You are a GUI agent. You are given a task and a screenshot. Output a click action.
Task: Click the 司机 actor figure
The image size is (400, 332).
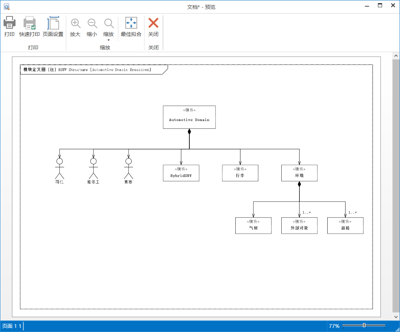click(x=60, y=171)
